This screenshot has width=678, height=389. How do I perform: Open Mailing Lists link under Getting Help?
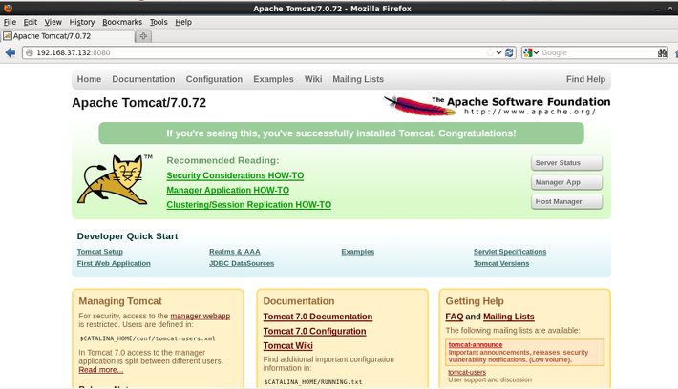tap(508, 317)
